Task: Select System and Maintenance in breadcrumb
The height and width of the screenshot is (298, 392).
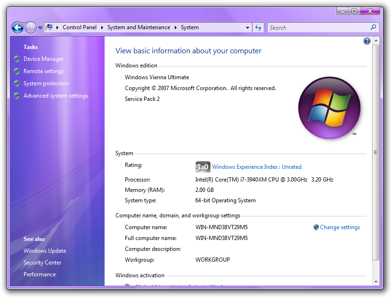Action: (139, 27)
